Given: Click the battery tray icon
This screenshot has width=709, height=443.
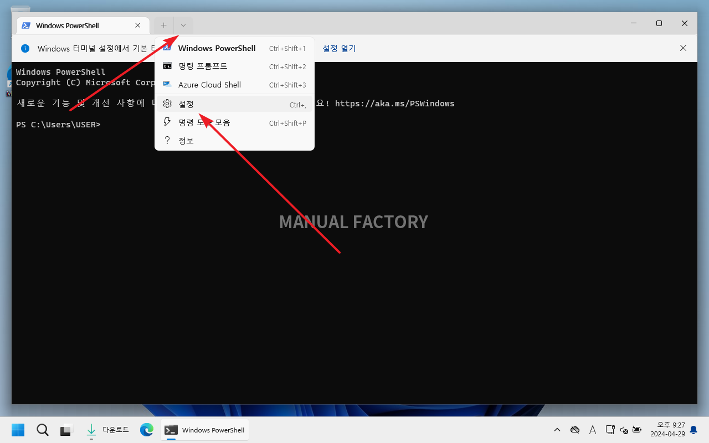Looking at the screenshot, I should tap(637, 430).
